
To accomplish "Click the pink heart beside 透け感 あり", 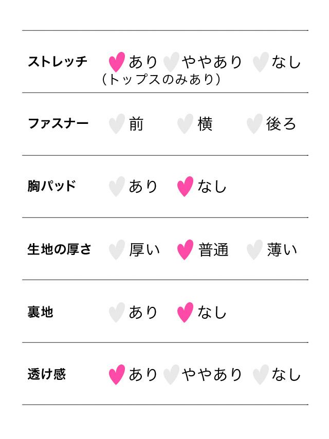I will 117,374.
